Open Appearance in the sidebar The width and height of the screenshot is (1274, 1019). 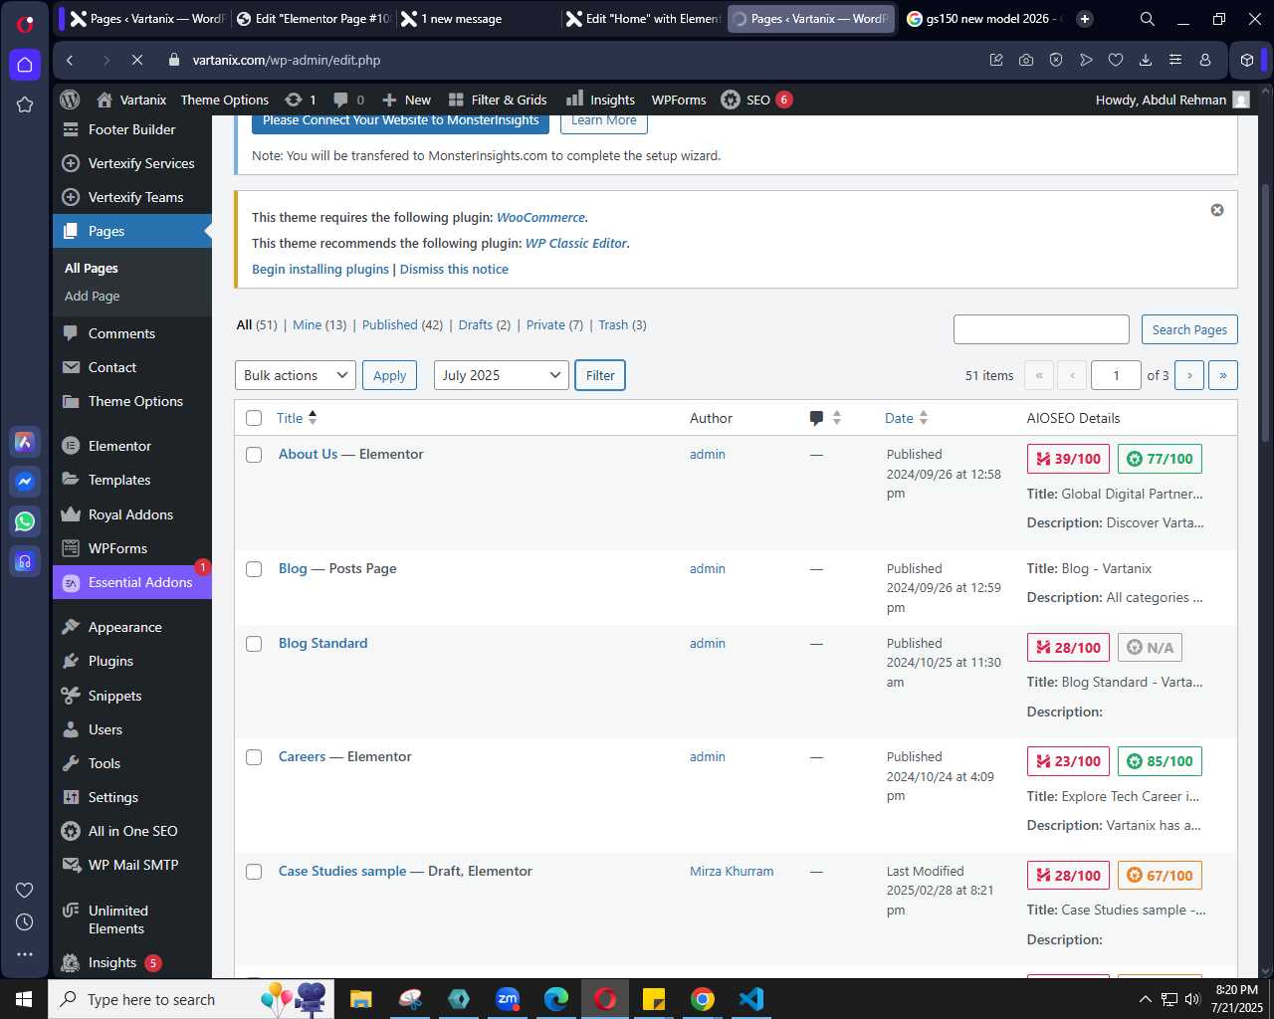[x=124, y=627]
